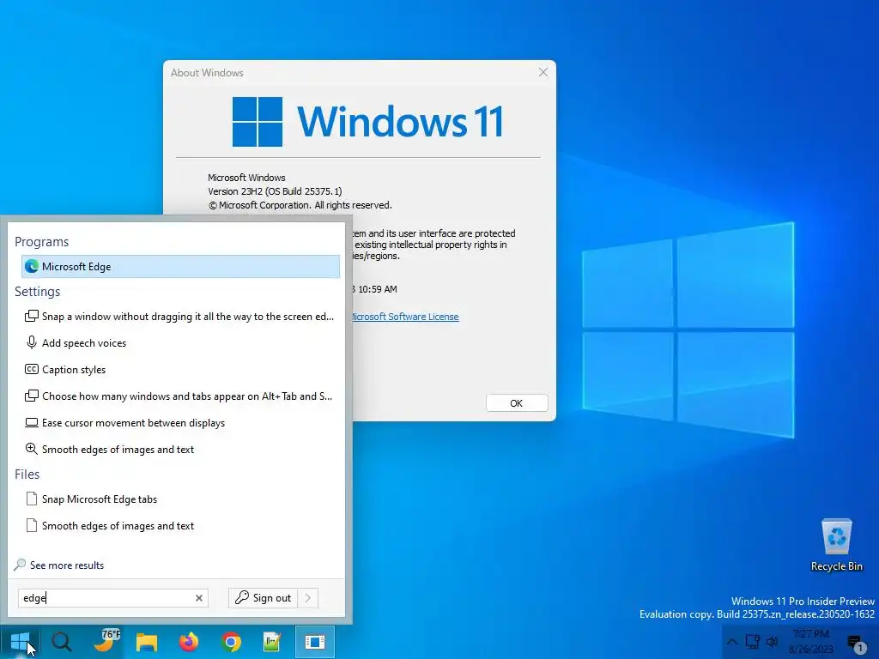
Task: Click the display icon beside Ease cursor movement
Action: pyautogui.click(x=32, y=422)
